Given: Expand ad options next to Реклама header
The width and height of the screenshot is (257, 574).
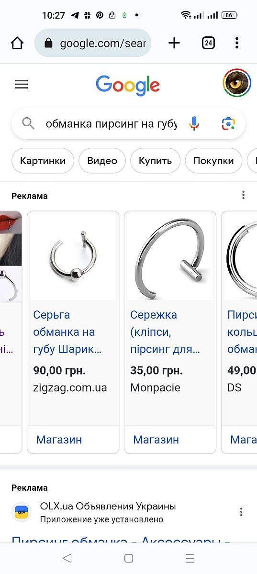Looking at the screenshot, I should pos(244,195).
